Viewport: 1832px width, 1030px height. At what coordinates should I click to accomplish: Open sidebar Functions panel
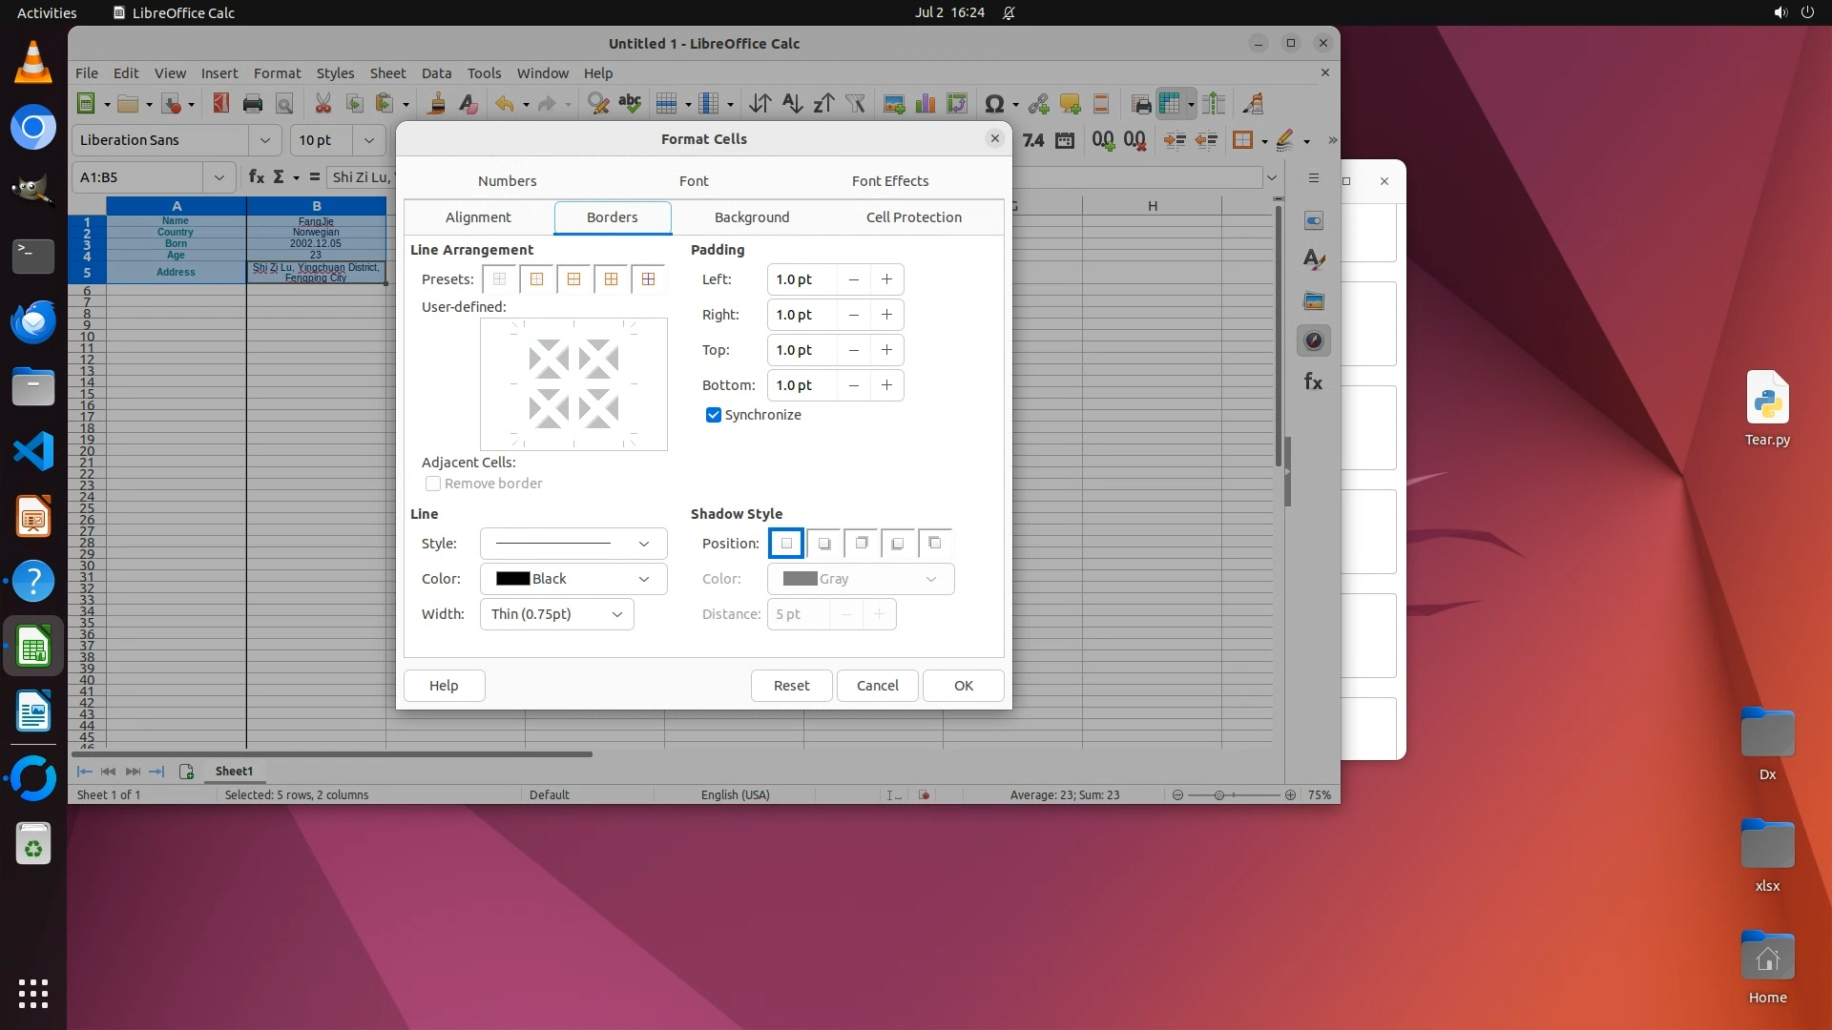click(1313, 382)
